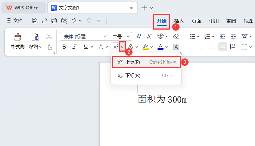Select the Format Painter tool
This screenshot has width=255, height=146.
pos(18,41)
